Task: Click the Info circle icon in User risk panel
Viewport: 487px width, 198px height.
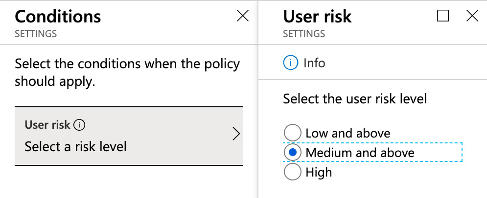Action: point(291,62)
